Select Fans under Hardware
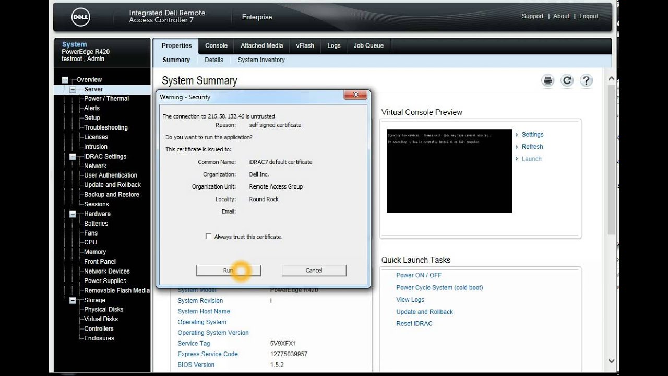The height and width of the screenshot is (376, 668). pyautogui.click(x=91, y=233)
